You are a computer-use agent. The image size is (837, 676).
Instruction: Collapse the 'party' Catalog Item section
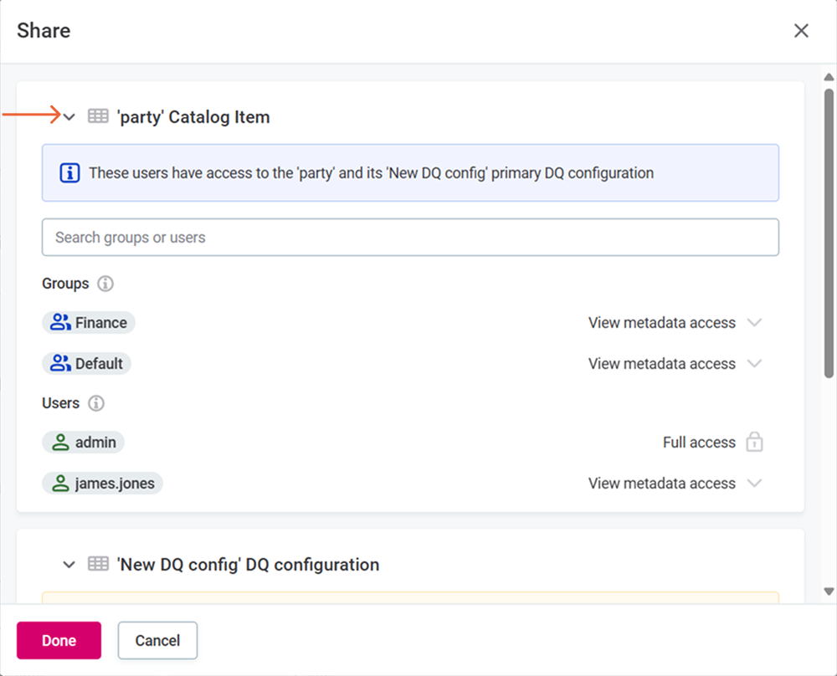click(x=69, y=116)
